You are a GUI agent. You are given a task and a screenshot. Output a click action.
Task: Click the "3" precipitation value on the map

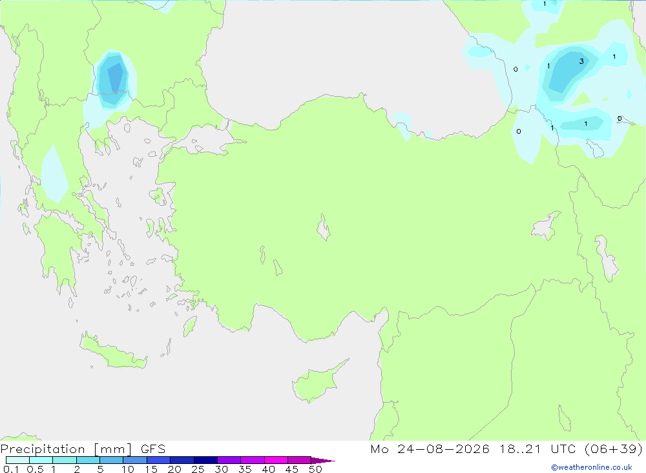tap(581, 61)
